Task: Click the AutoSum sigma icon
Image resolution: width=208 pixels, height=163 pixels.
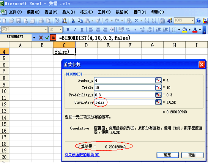Action: (x=136, y=21)
